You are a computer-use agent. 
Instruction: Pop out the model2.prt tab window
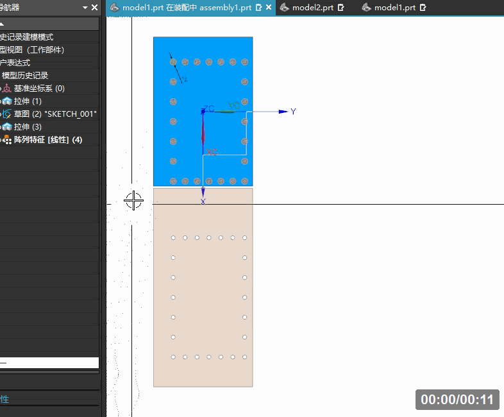point(341,8)
